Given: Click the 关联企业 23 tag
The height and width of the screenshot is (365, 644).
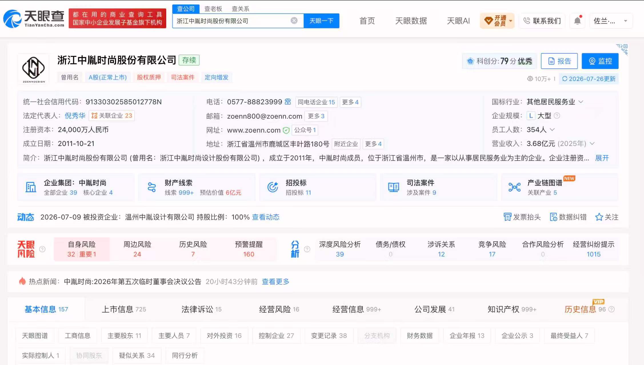Looking at the screenshot, I should click(x=112, y=115).
